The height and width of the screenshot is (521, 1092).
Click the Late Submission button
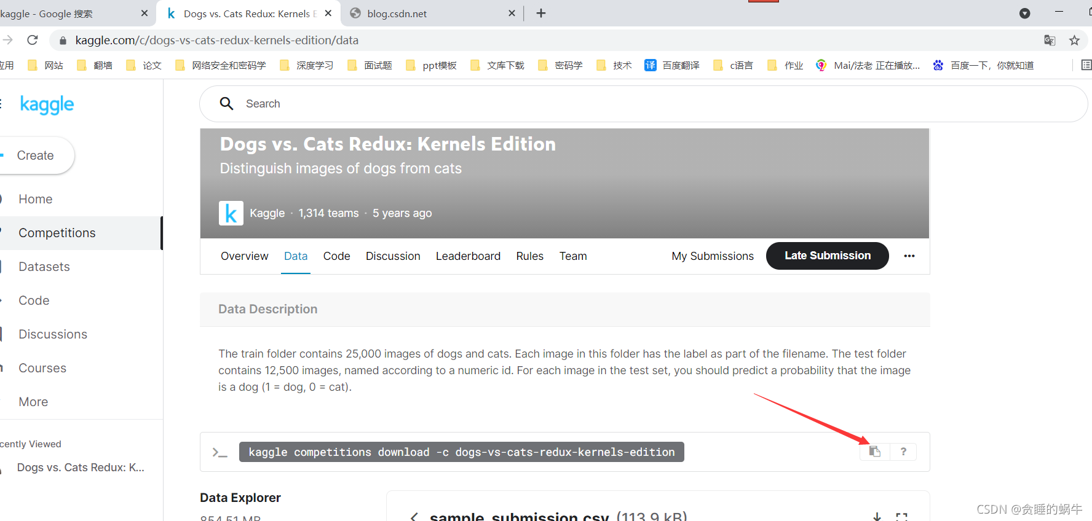coord(828,256)
